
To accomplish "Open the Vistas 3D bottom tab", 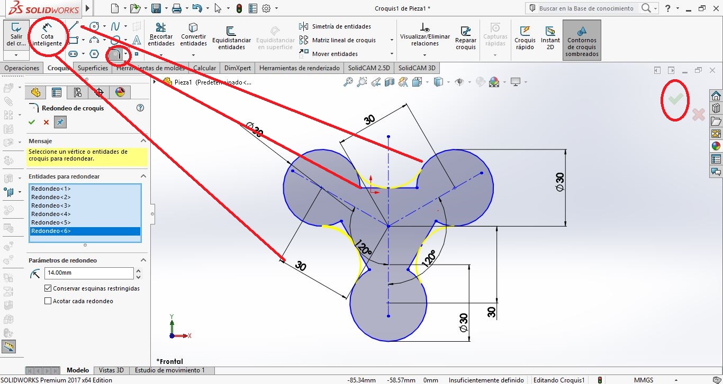I will click(111, 370).
